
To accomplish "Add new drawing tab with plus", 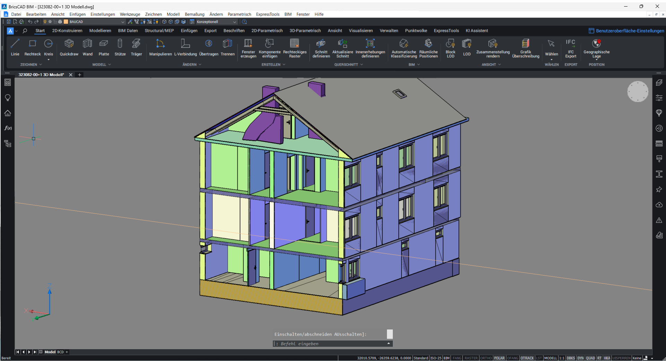I will click(x=79, y=75).
